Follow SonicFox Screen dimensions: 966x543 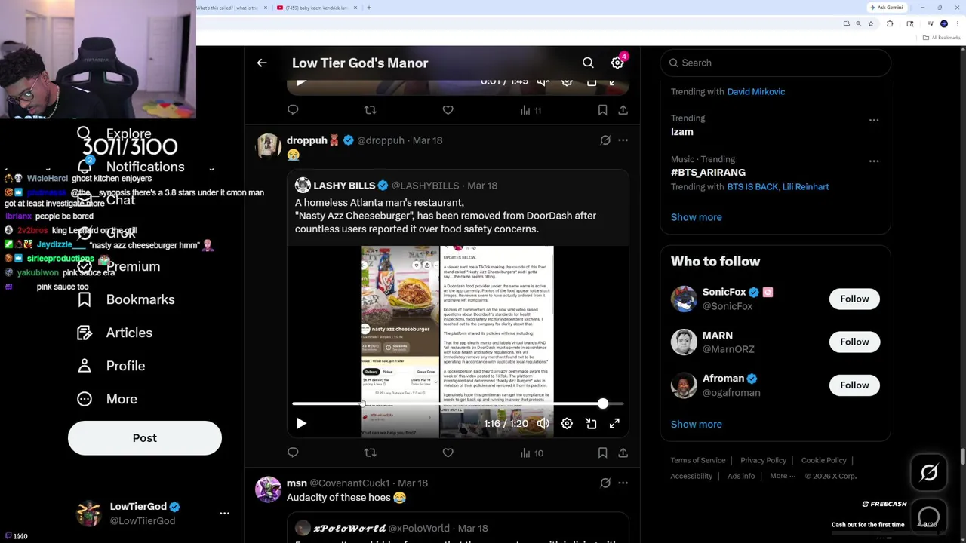click(854, 299)
